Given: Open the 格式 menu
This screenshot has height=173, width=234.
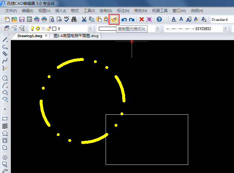Looking at the screenshot, I should point(75,11).
